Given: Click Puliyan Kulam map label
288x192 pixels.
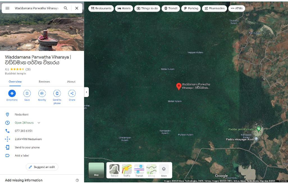Looking at the screenshot, I should (186, 135).
